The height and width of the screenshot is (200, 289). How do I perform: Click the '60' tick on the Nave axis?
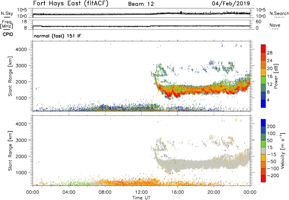(259, 22)
